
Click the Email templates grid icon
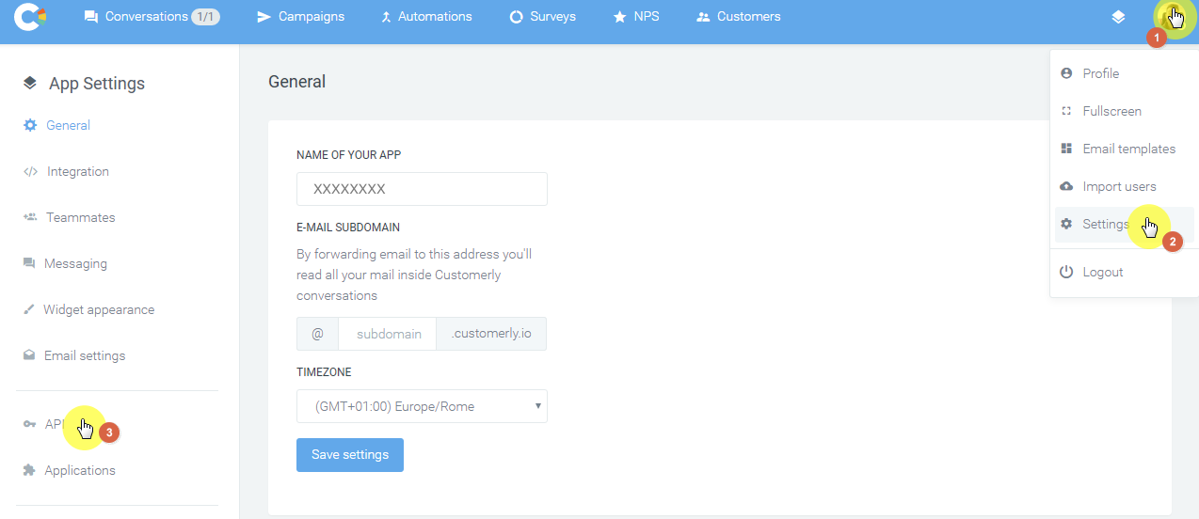(x=1066, y=149)
